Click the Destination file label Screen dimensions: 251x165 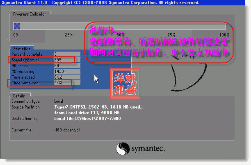click(25, 118)
